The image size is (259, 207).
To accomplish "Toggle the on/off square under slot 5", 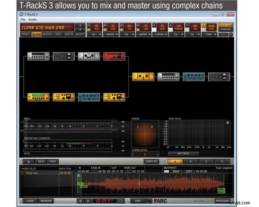I will click(x=154, y=30).
